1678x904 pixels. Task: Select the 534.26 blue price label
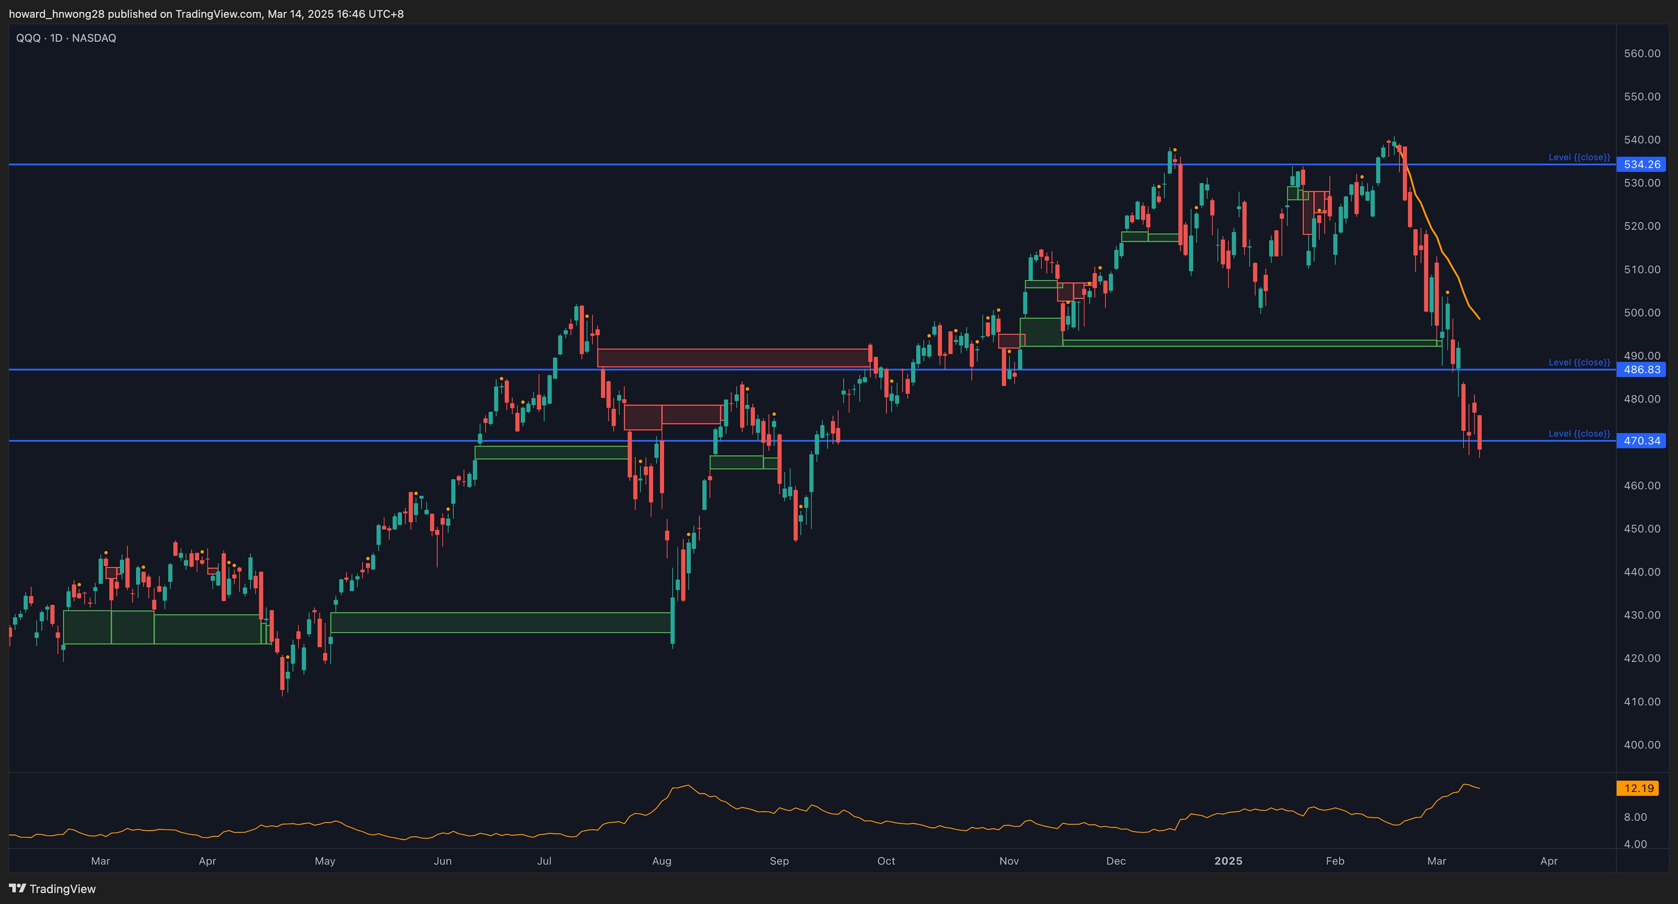[1641, 164]
